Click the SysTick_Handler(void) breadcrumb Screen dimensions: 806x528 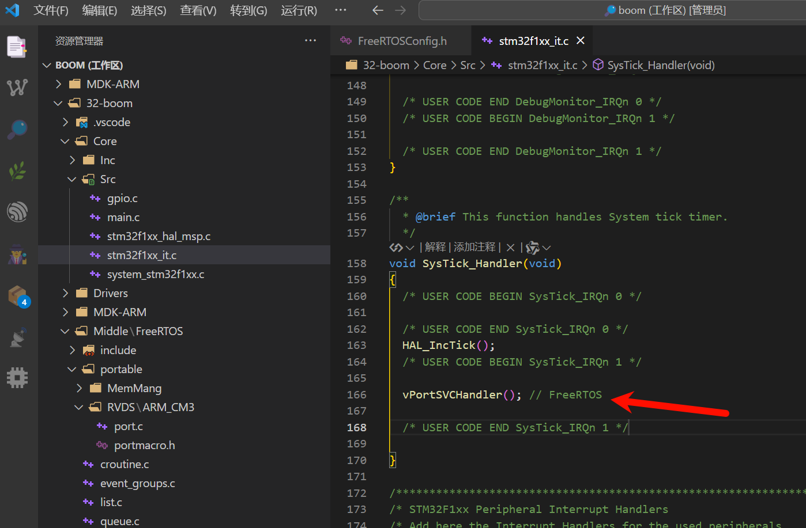click(661, 65)
